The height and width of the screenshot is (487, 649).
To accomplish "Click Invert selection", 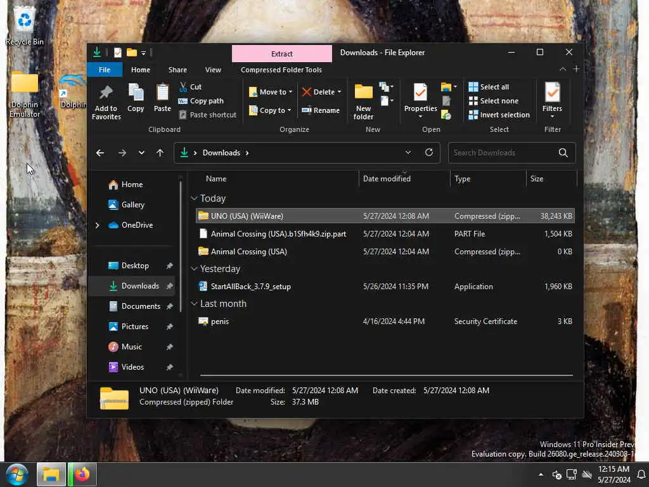I will pos(499,115).
